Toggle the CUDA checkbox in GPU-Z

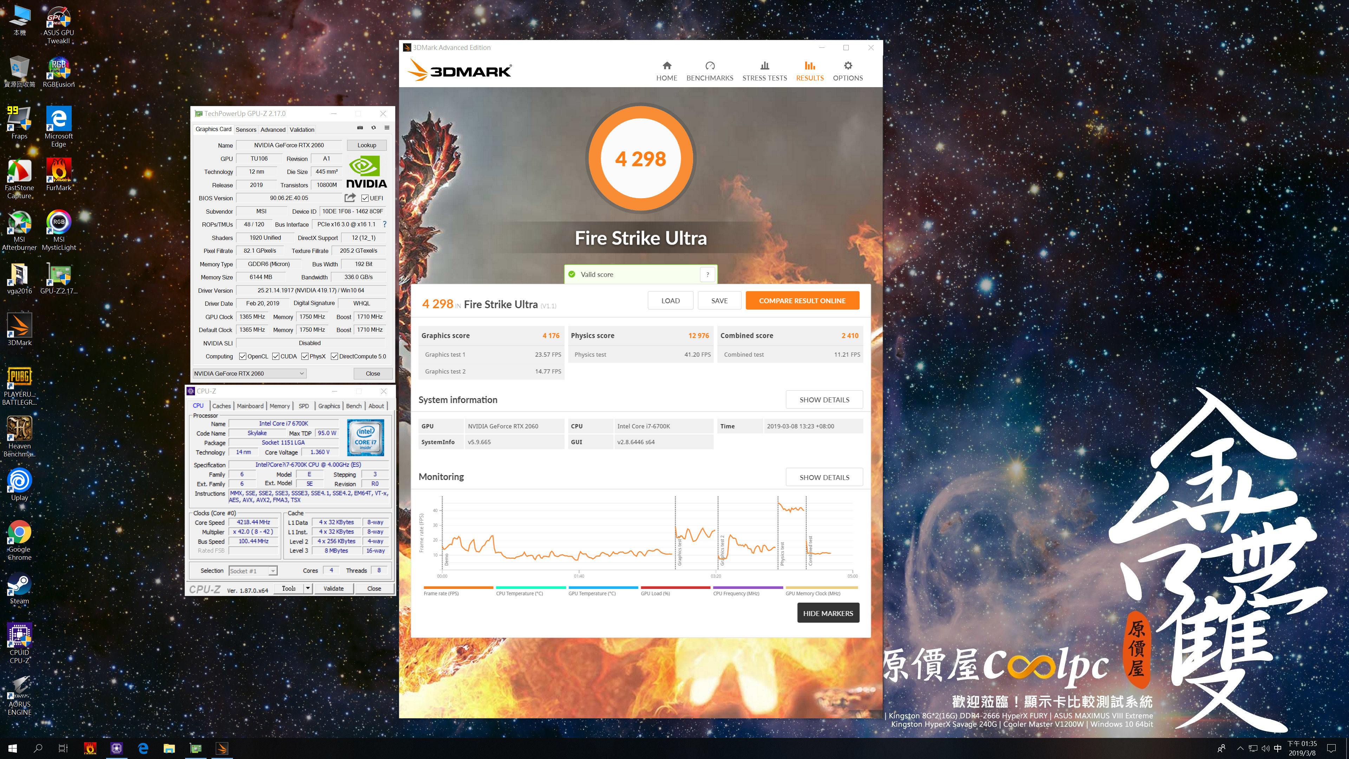tap(275, 356)
